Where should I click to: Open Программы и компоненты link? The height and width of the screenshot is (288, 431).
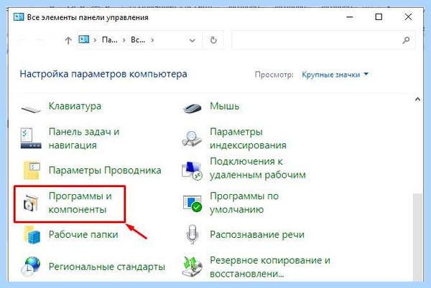coord(80,203)
